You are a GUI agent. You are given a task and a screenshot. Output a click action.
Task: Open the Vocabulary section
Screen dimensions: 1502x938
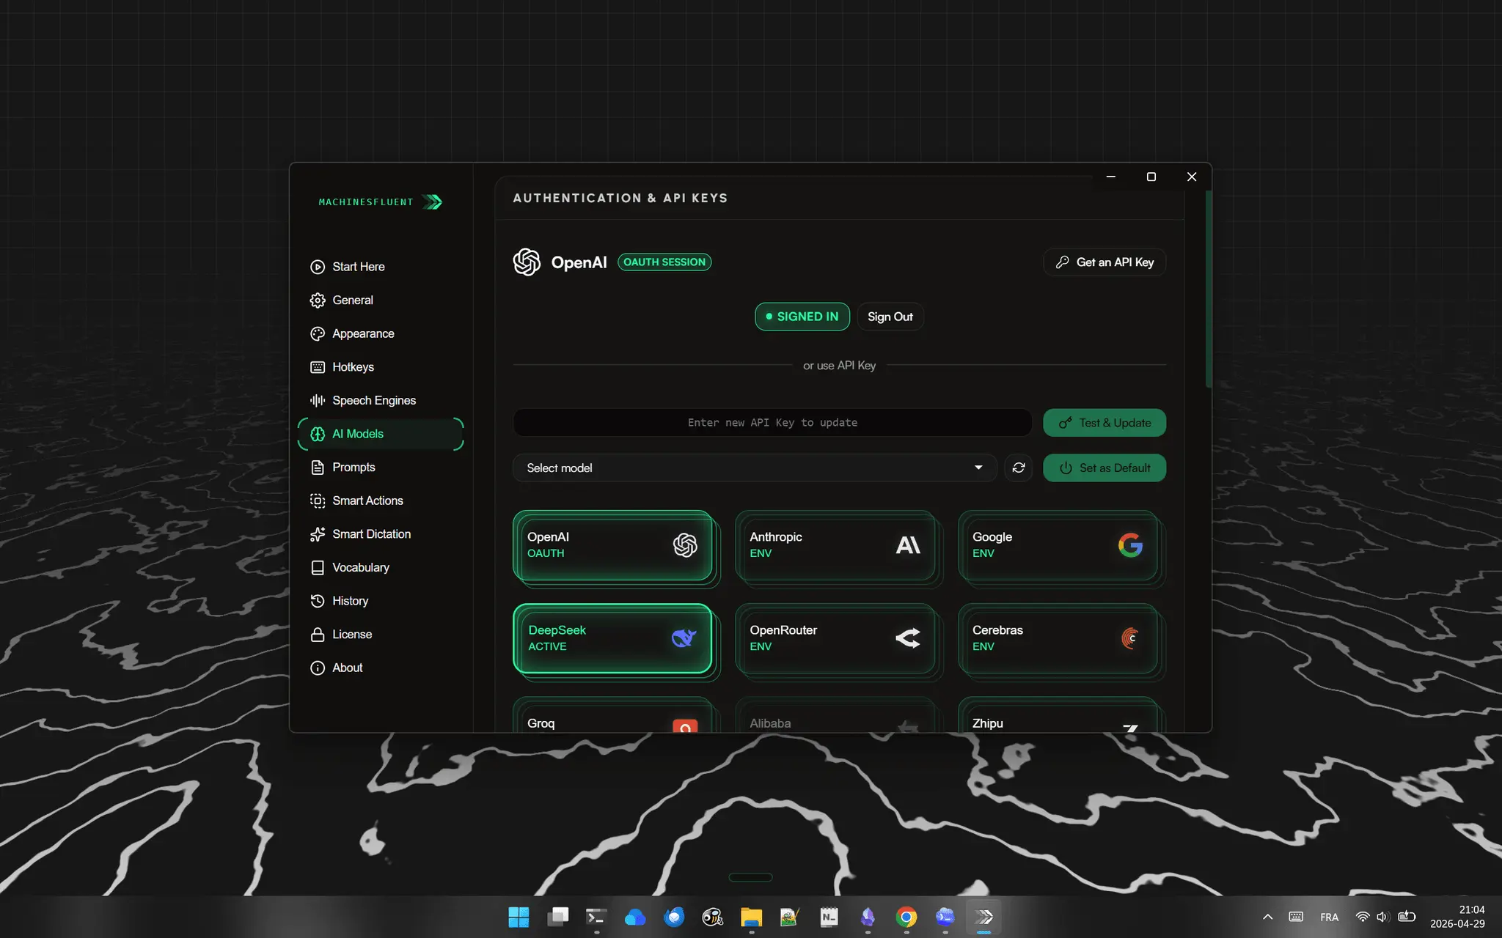click(x=381, y=567)
